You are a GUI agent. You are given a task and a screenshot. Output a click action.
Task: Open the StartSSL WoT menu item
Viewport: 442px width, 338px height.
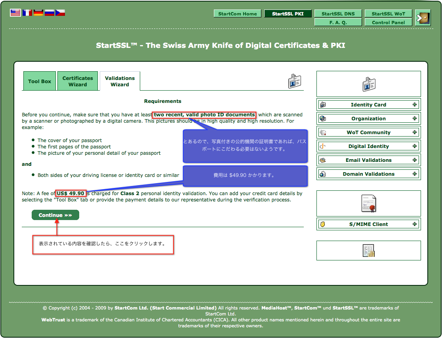coord(389,13)
